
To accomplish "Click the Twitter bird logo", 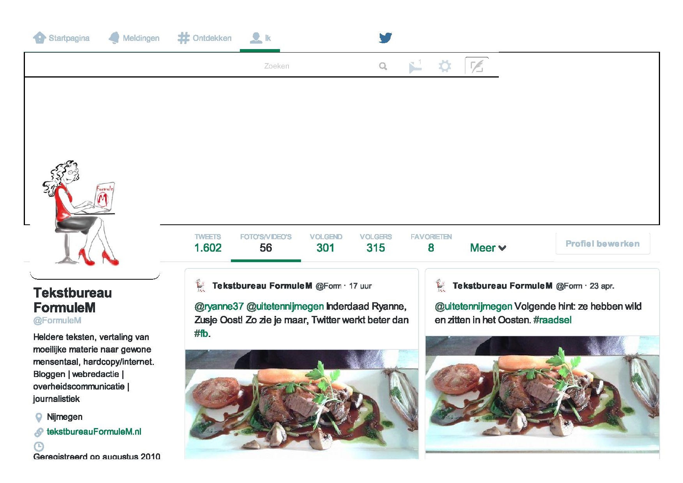I will [385, 38].
